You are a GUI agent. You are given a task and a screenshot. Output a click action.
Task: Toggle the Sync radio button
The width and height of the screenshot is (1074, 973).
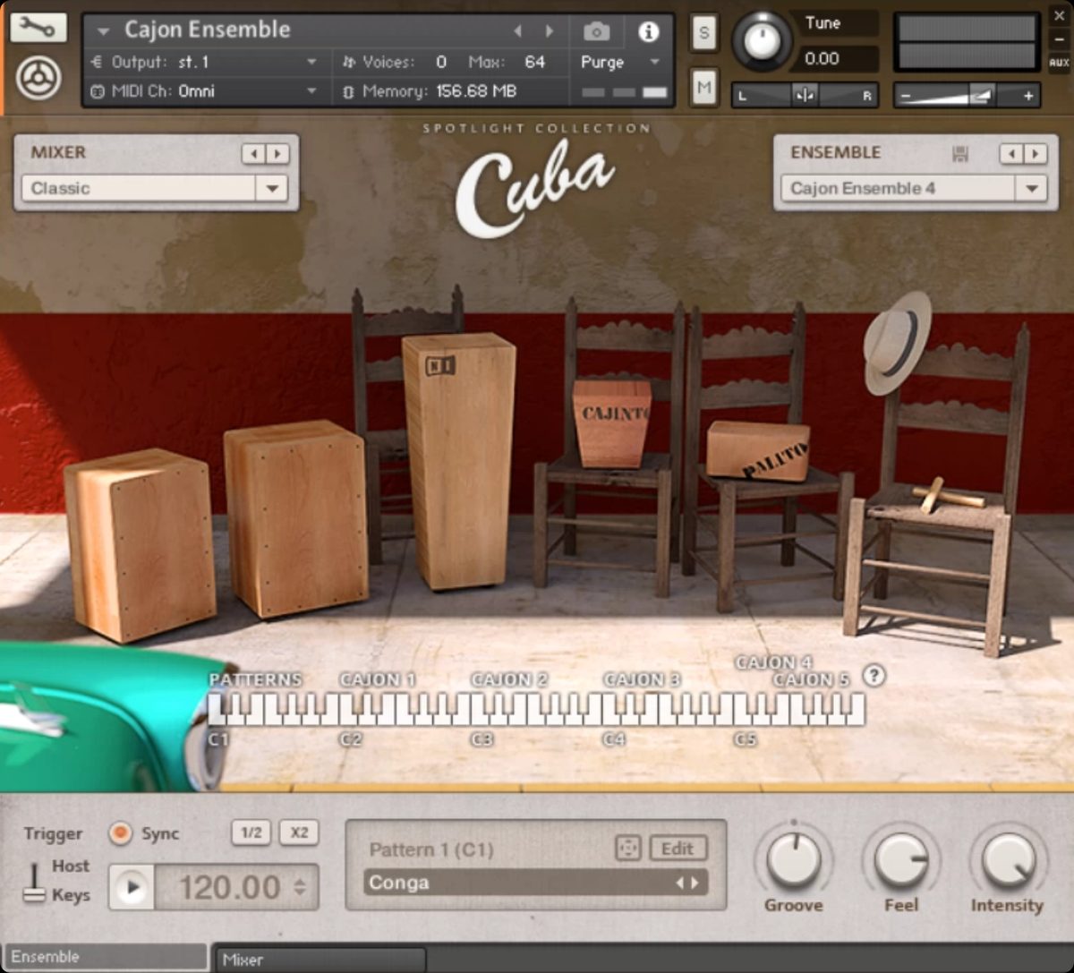pyautogui.click(x=120, y=833)
